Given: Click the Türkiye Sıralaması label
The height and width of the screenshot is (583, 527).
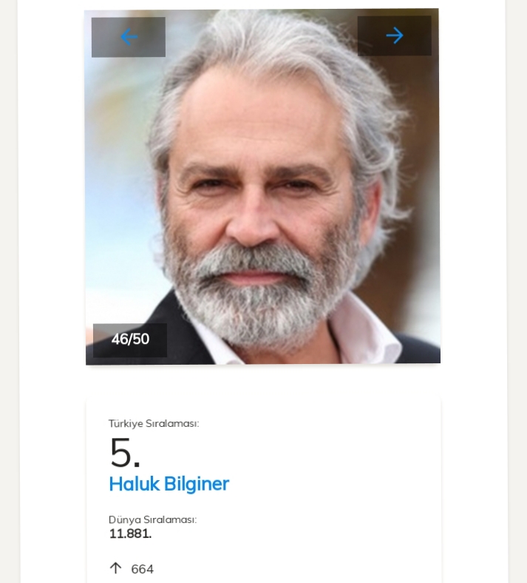Looking at the screenshot, I should [154, 424].
